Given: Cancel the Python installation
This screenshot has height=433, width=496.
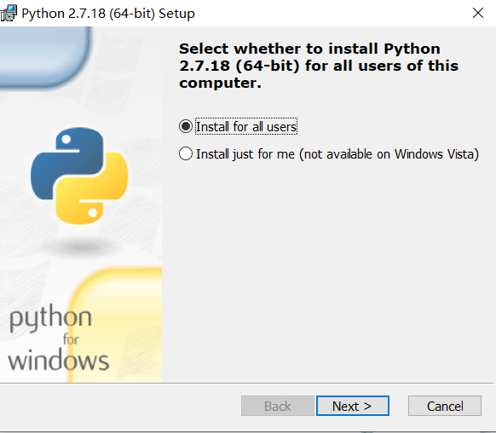Looking at the screenshot, I should [445, 406].
